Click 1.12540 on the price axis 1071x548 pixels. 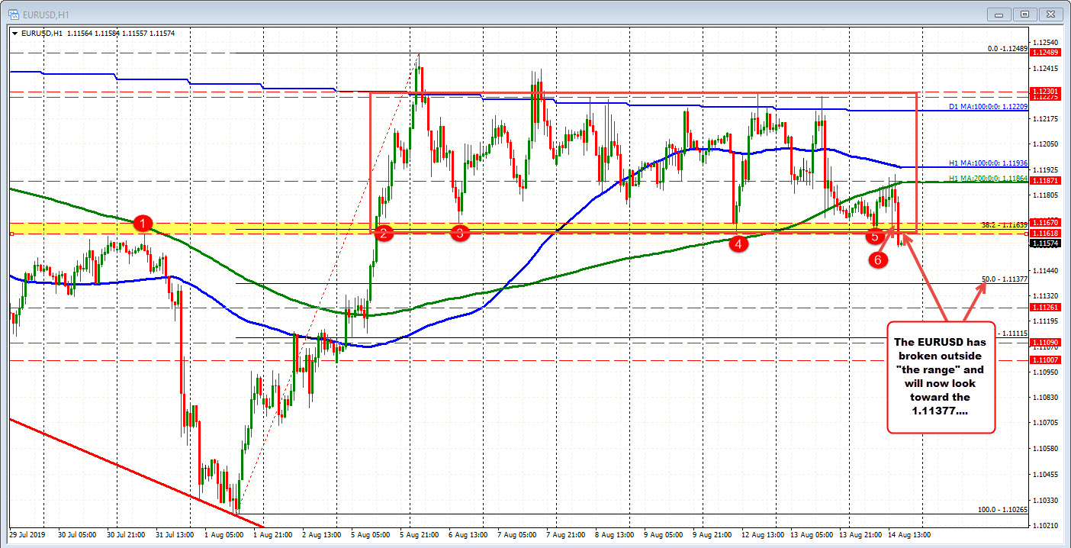(x=1047, y=43)
